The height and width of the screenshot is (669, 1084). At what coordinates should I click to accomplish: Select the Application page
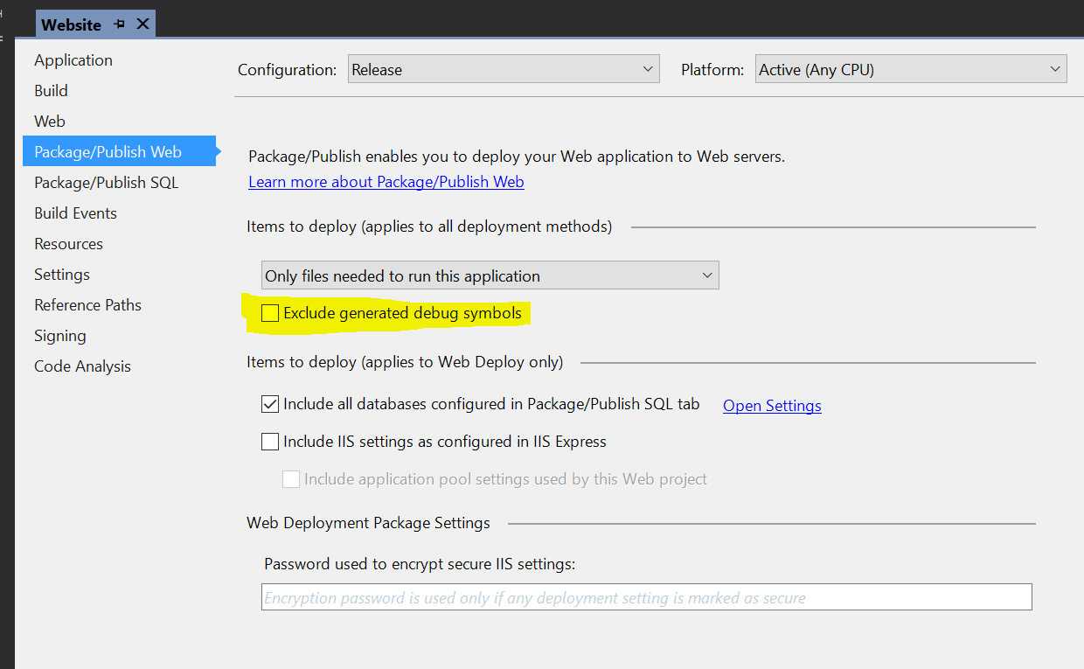click(73, 59)
